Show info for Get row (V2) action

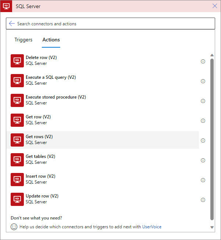pos(203,121)
